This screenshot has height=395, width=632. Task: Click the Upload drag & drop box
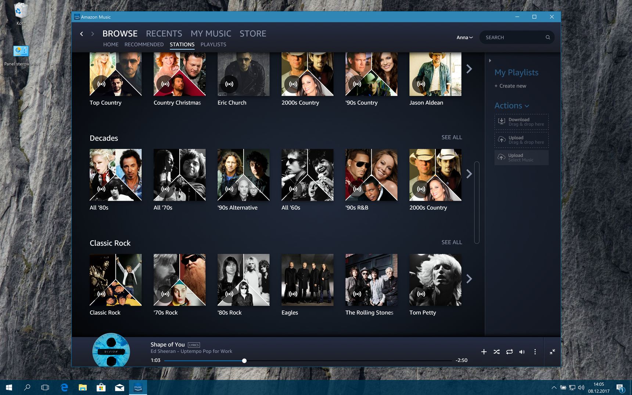pos(521,140)
